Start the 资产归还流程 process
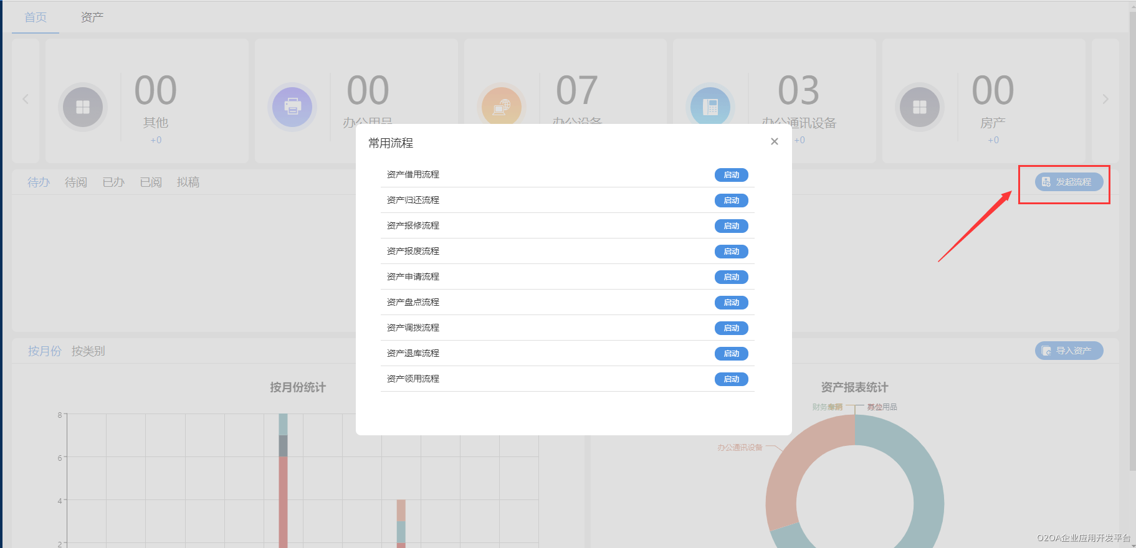 pyautogui.click(x=731, y=201)
